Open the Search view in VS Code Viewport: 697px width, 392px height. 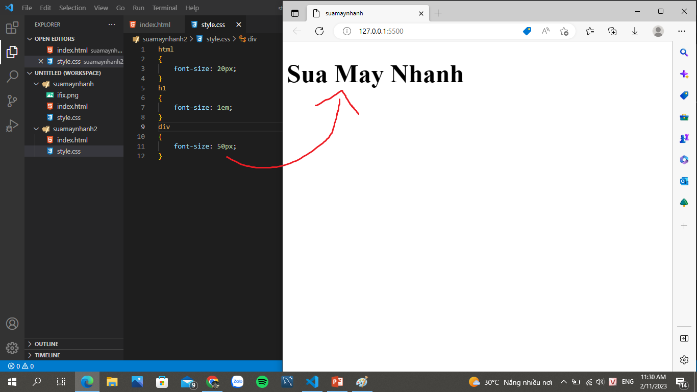point(12,77)
